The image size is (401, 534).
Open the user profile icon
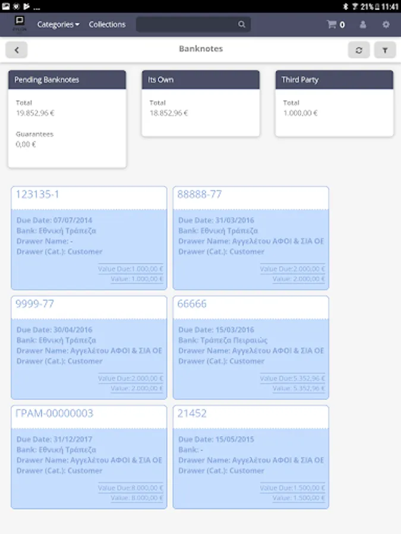coord(363,25)
